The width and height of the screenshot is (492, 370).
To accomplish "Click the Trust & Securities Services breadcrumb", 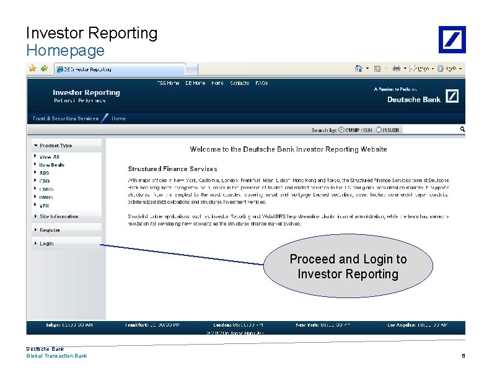I will click(65, 118).
